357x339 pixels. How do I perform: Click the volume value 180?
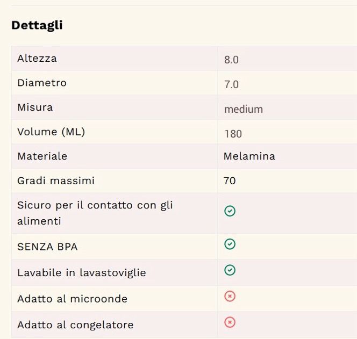(x=233, y=134)
